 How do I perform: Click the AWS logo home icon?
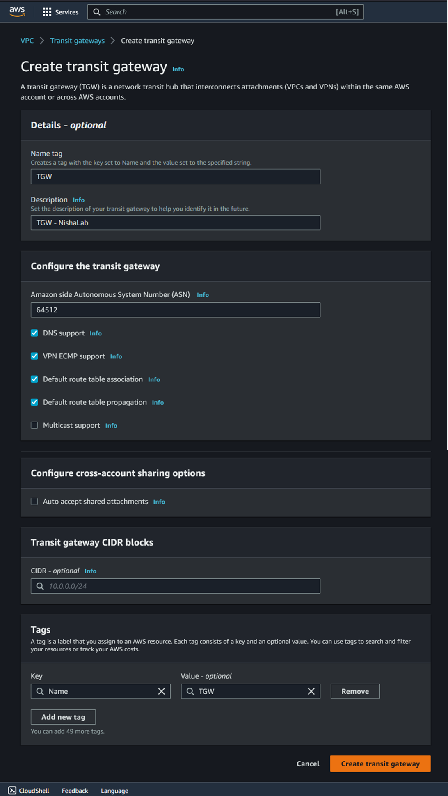pyautogui.click(x=17, y=12)
